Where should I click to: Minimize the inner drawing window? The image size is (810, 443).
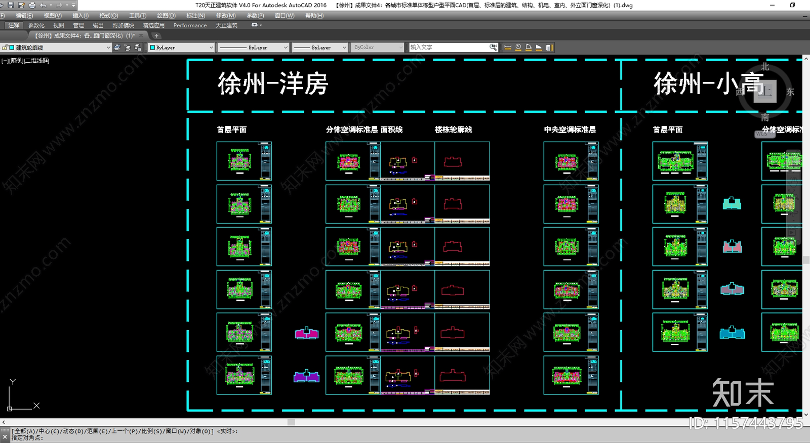pyautogui.click(x=805, y=16)
